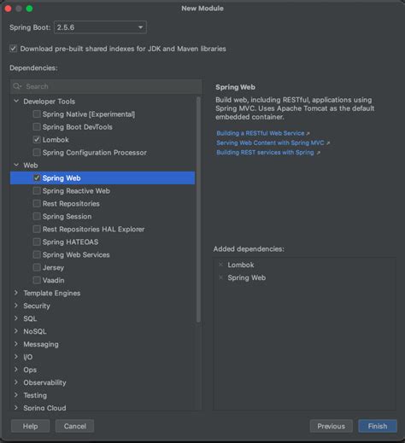The height and width of the screenshot is (443, 405).
Task: Collapse the Developer Tools category
Action: pos(16,101)
